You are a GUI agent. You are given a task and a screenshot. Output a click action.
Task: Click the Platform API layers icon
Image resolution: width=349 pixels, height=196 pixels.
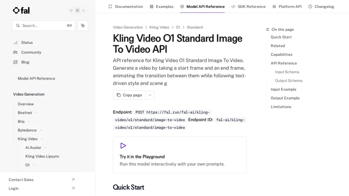(274, 6)
